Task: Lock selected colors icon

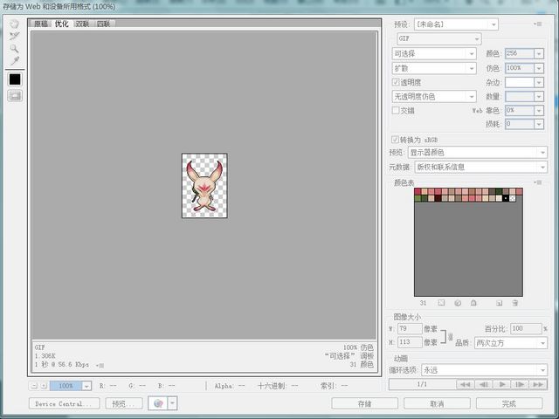Action: (473, 303)
